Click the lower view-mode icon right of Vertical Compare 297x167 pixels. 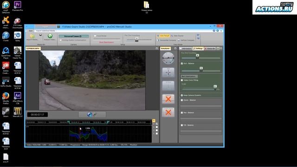tap(198, 39)
